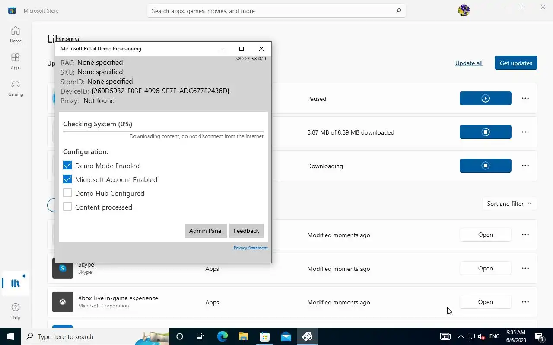Open Task View on taskbar
Image resolution: width=553 pixels, height=345 pixels.
point(200,336)
